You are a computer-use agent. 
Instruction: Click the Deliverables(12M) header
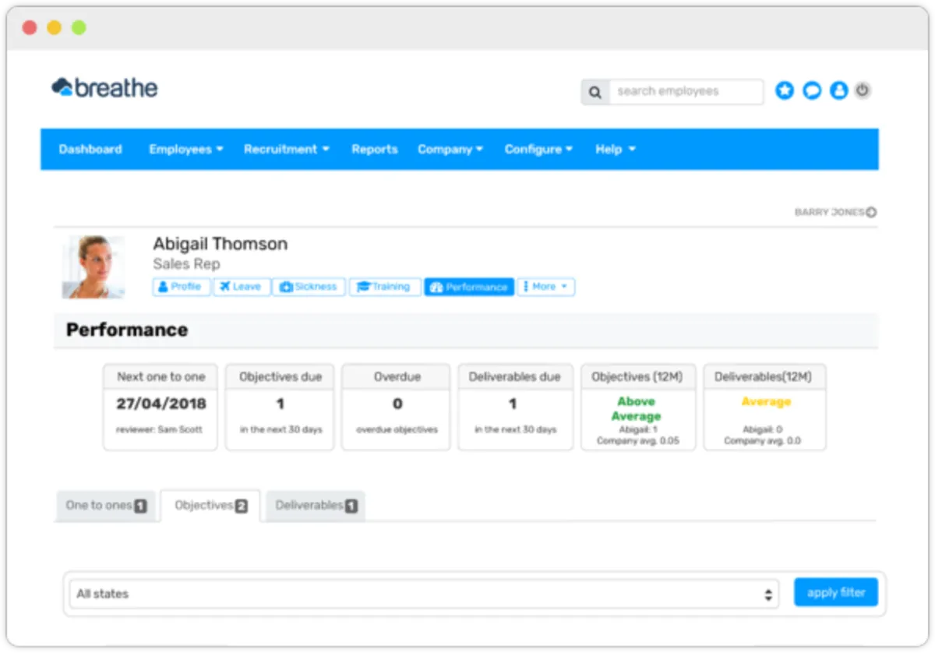point(764,376)
